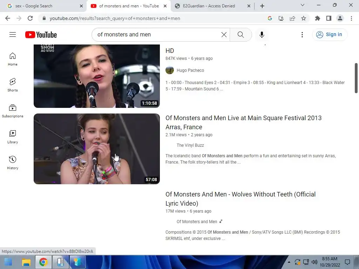Open notification center in taskbar
Viewport: 359px width, 269px height.
click(347, 262)
